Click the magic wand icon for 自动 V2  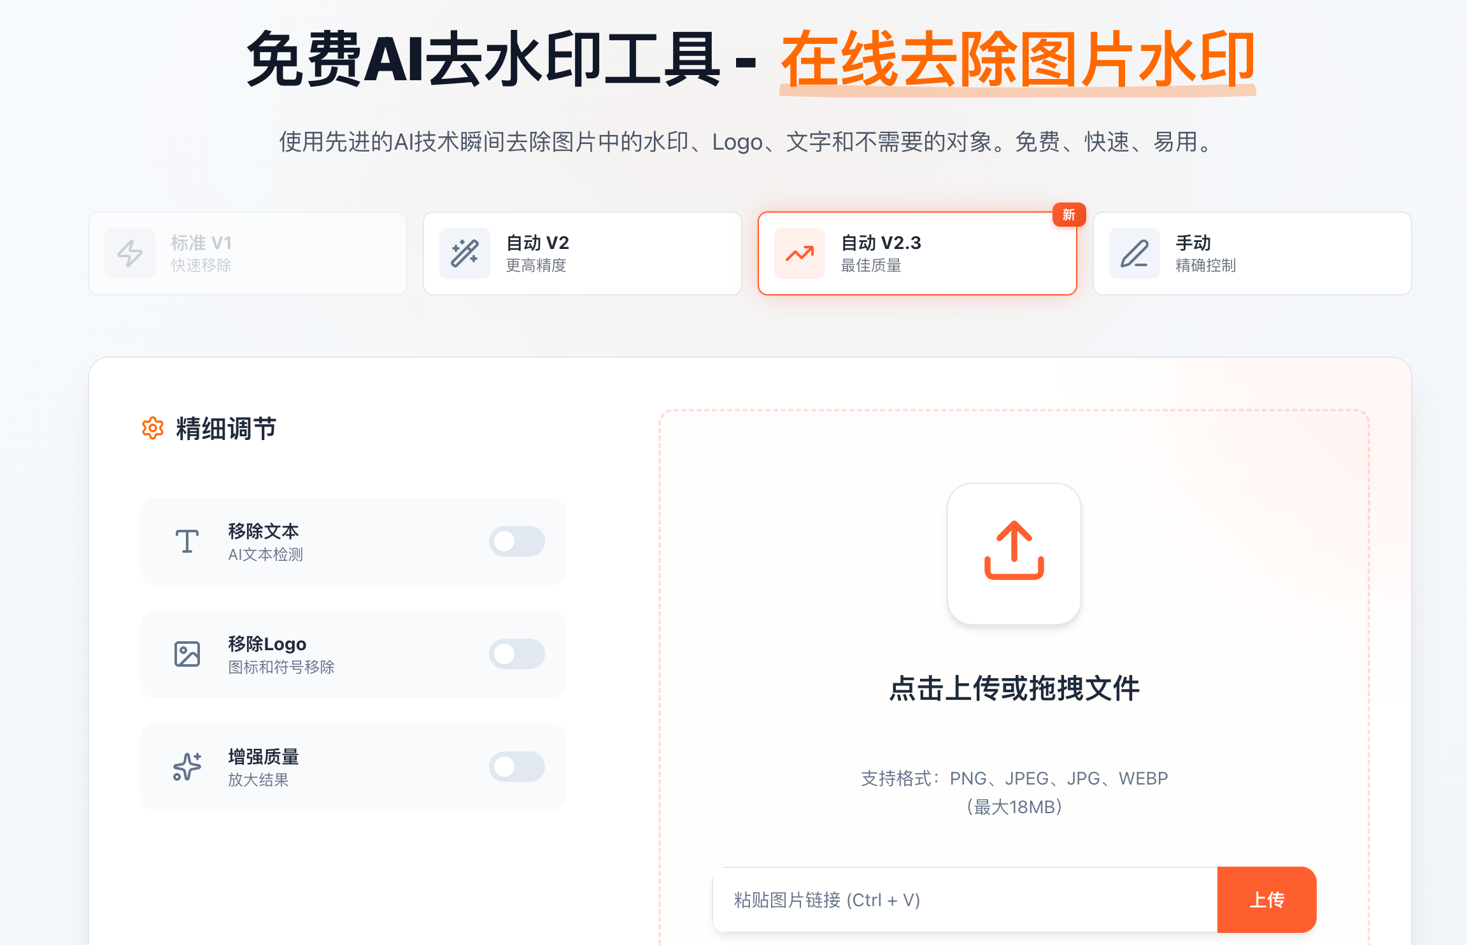click(465, 253)
